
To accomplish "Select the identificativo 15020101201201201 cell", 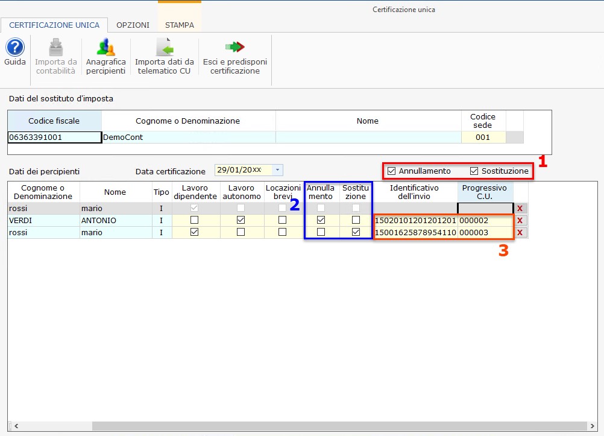I will coord(415,221).
